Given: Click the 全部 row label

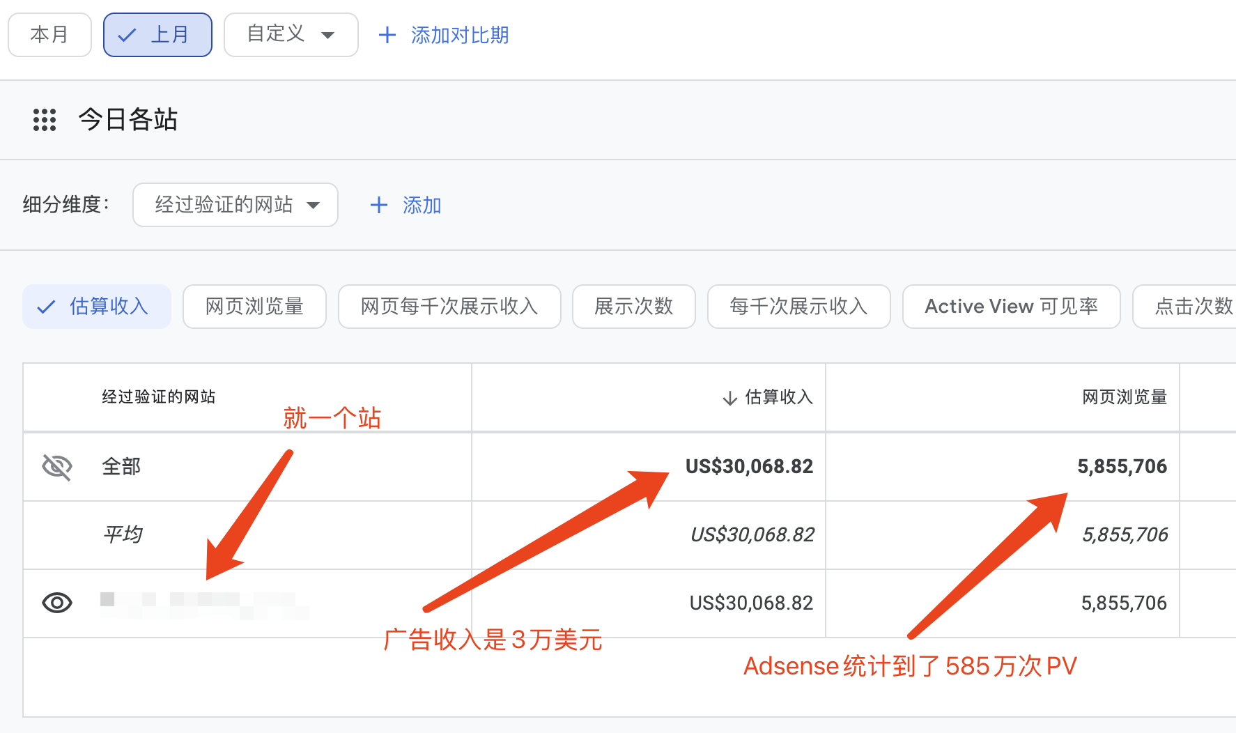Looking at the screenshot, I should click(121, 467).
